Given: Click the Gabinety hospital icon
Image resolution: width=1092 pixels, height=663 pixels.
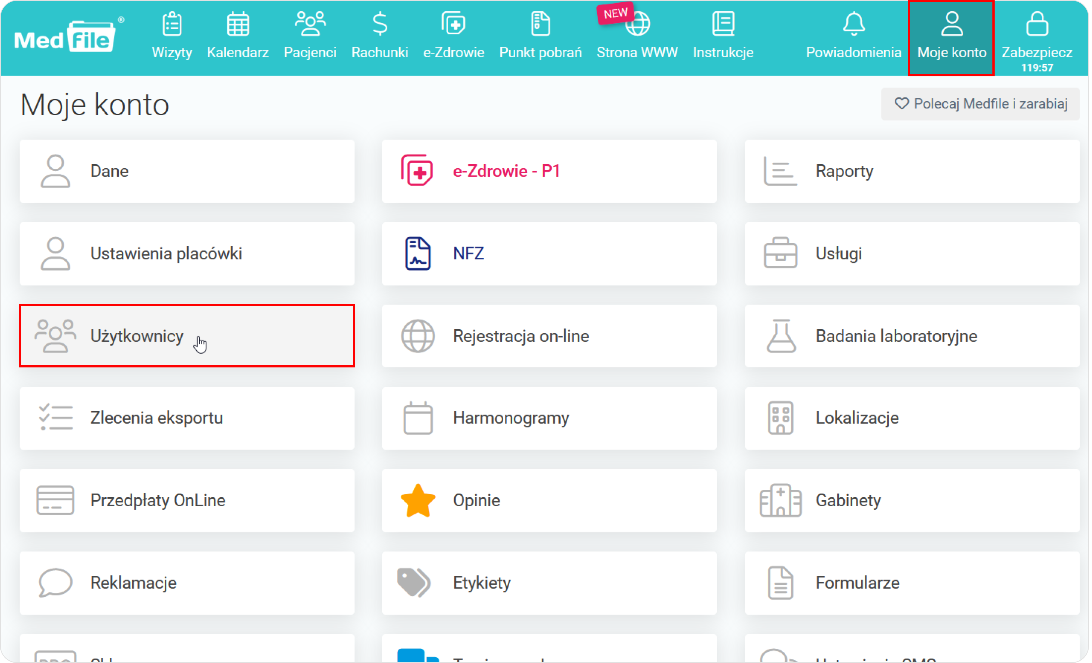Looking at the screenshot, I should coord(780,501).
